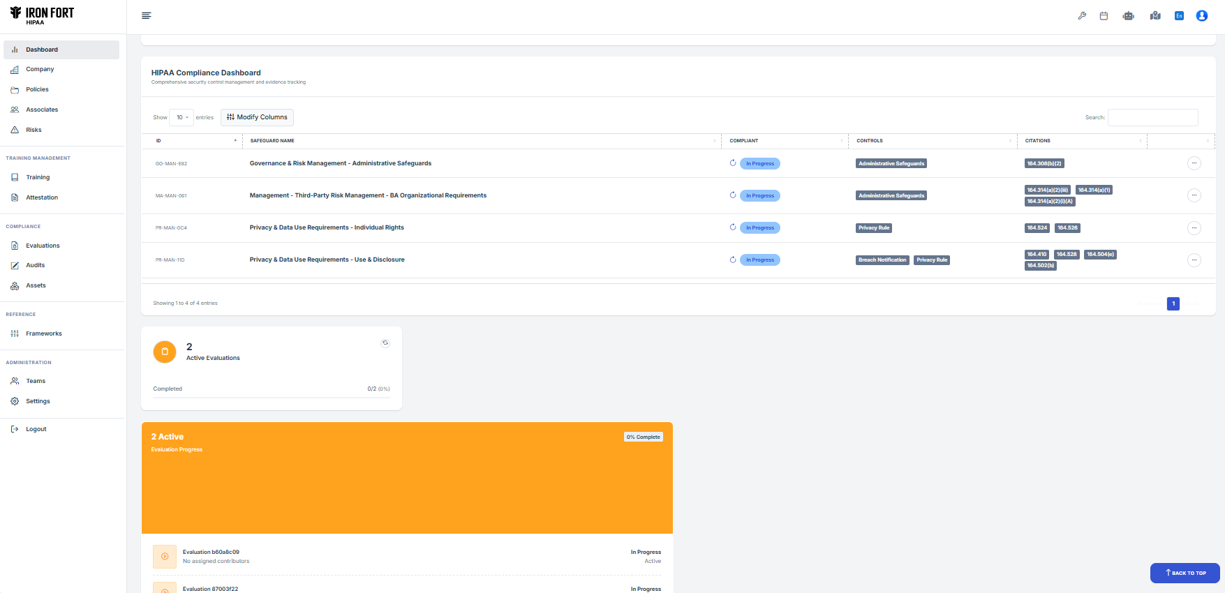This screenshot has width=1225, height=593.
Task: Open the calendar icon in top bar
Action: (1104, 15)
